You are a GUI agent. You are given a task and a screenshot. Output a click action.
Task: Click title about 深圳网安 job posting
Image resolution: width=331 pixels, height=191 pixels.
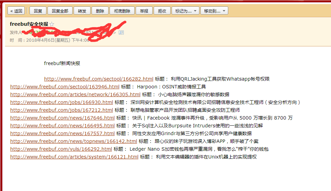point(215,102)
